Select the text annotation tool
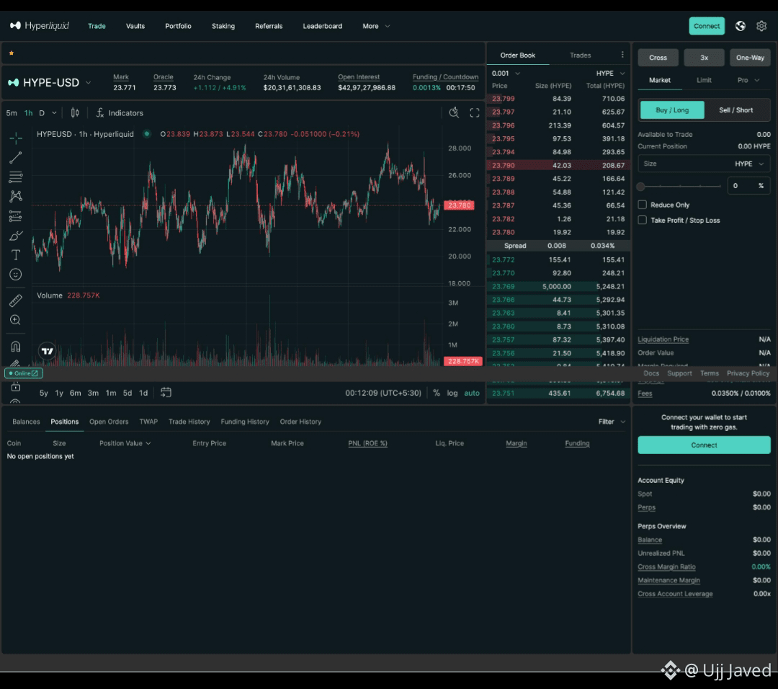 point(15,254)
